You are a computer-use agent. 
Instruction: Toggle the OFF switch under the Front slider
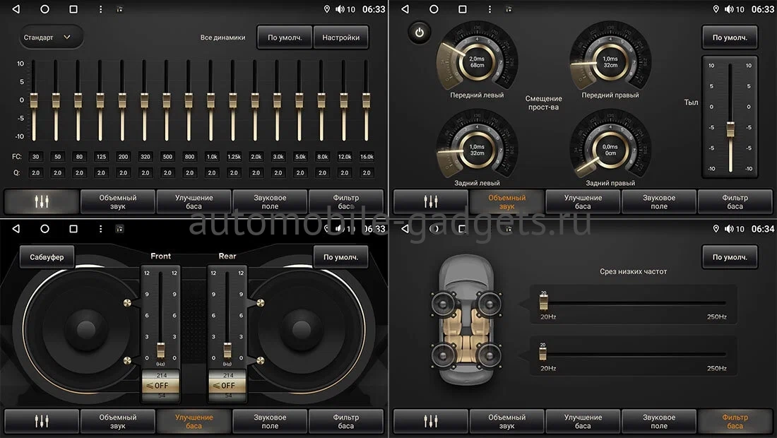pos(160,386)
